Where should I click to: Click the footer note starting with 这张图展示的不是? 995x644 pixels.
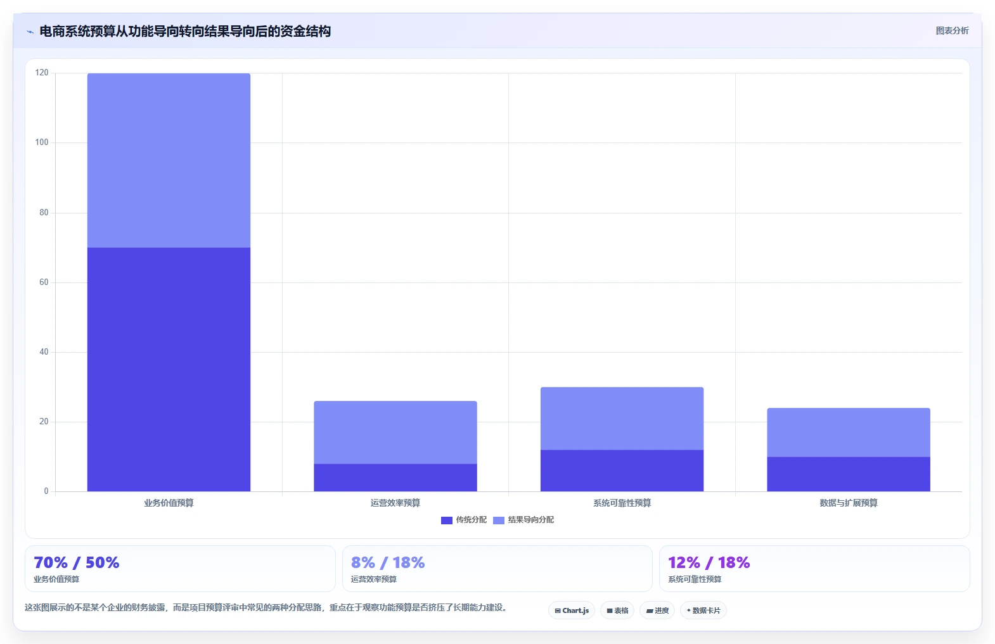(266, 607)
